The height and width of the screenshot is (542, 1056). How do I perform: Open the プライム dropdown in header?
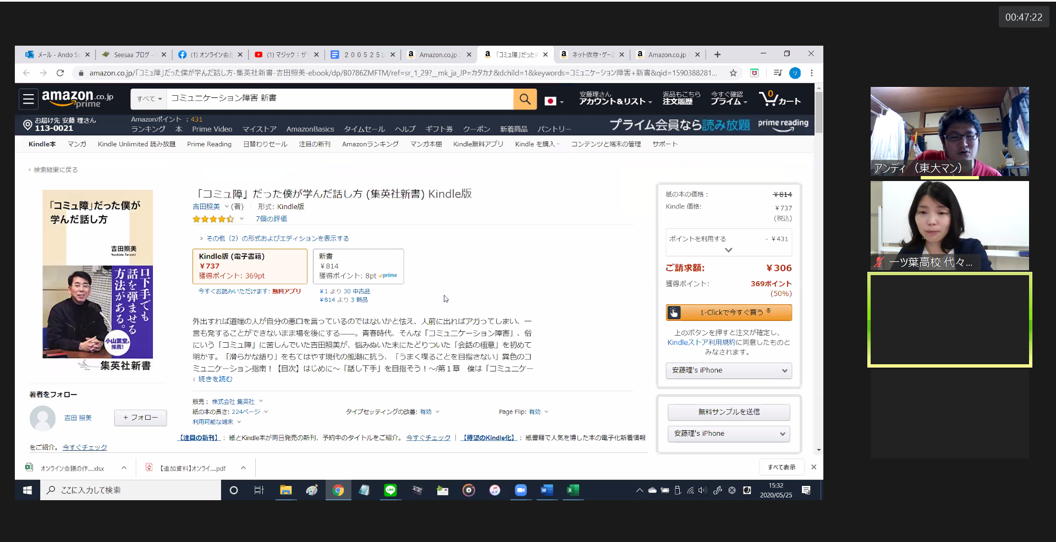[729, 98]
